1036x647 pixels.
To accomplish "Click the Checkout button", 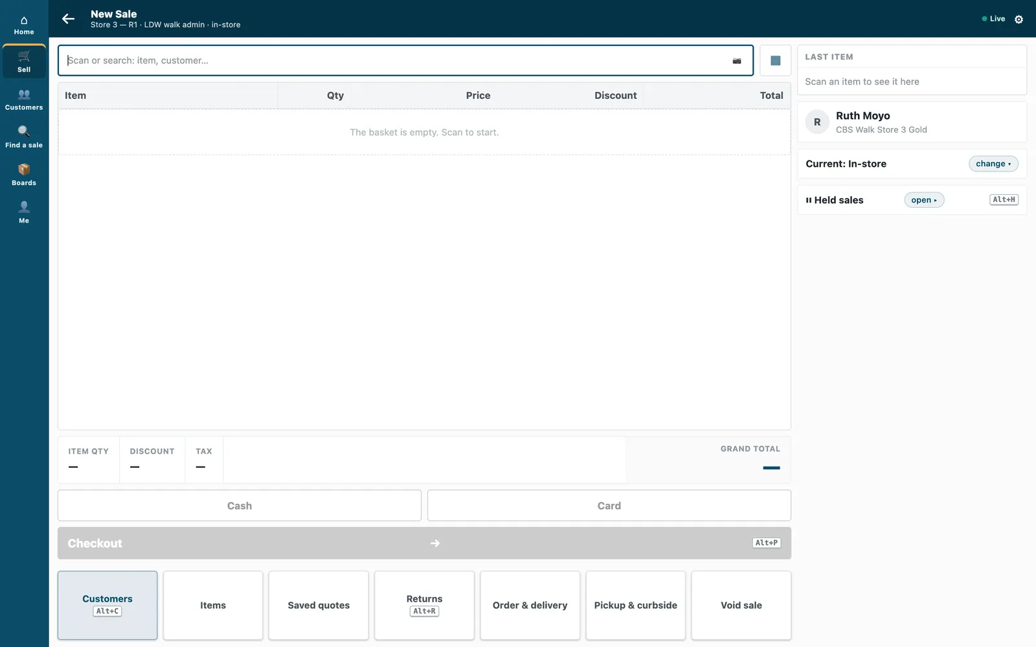I will click(x=424, y=543).
